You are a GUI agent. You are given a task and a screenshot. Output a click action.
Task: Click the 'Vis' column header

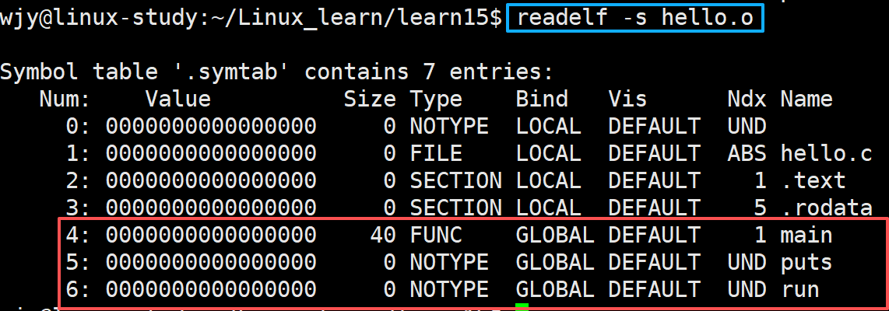point(627,100)
